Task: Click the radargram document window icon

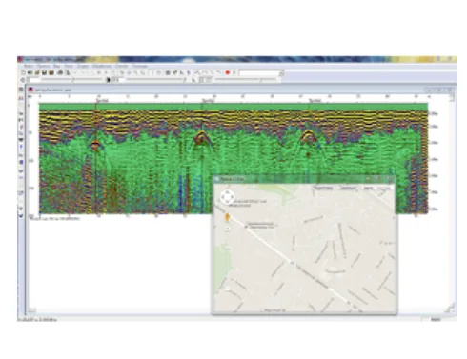Action: (x=30, y=90)
